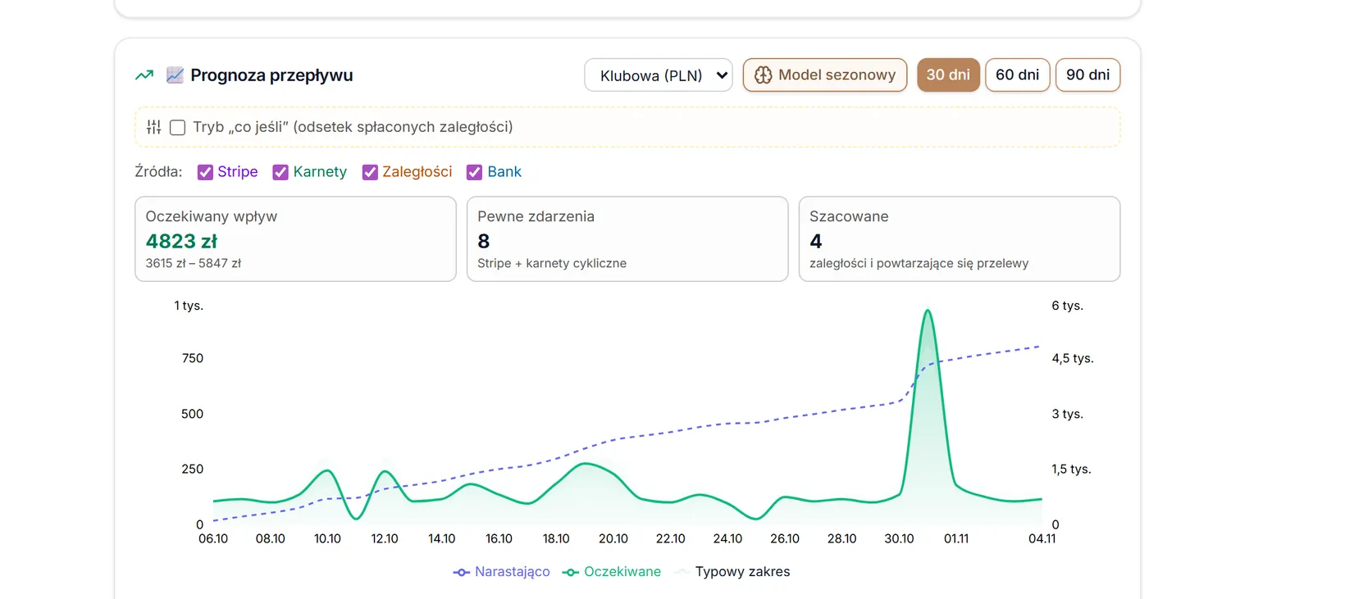Enable the Tryb „co jeśli” checkbox

(177, 127)
